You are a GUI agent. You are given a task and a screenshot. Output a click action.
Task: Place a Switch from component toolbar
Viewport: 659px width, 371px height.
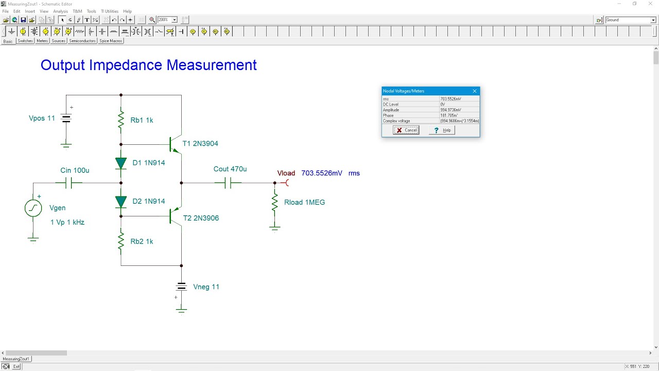159,31
